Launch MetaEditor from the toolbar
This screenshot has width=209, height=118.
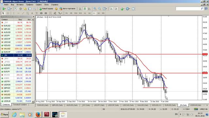(56, 9)
